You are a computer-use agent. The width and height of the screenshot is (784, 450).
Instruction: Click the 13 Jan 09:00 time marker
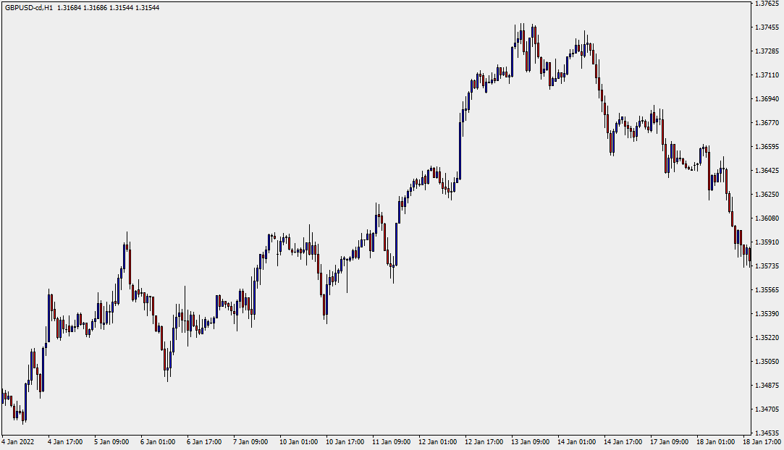[x=530, y=441]
